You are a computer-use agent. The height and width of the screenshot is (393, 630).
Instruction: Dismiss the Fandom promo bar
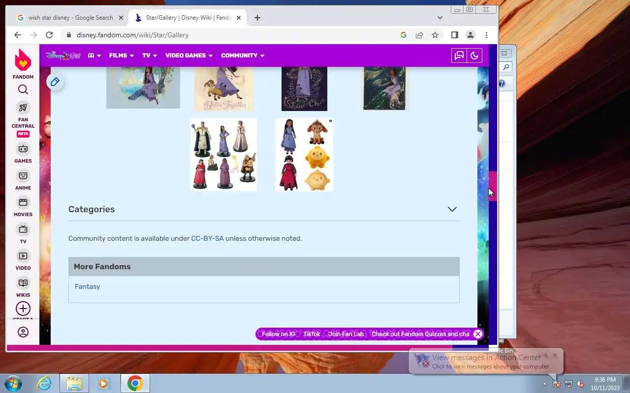click(x=477, y=334)
